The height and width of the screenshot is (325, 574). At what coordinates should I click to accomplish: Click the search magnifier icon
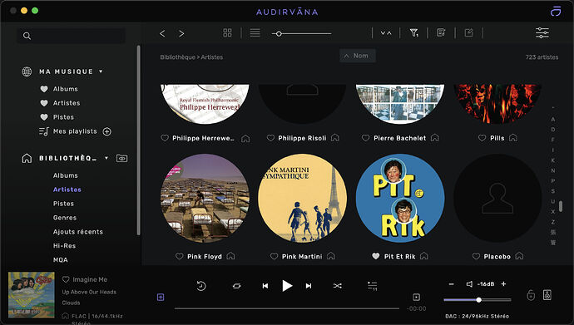coord(27,36)
